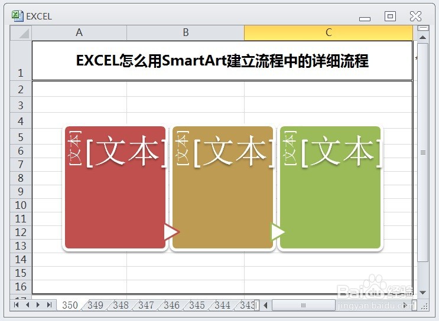This screenshot has height=321, width=439.
Task: Select row 14 header
Action: click(x=21, y=260)
